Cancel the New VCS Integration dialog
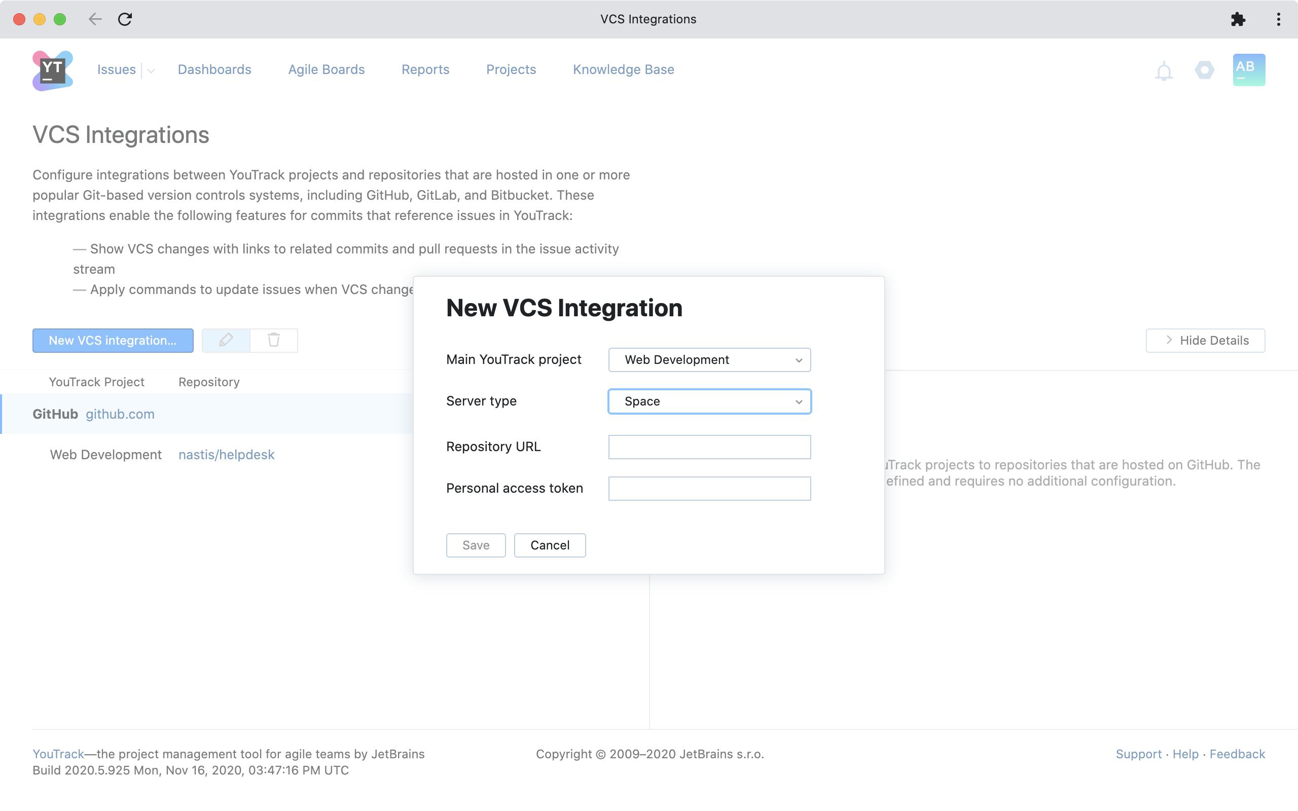This screenshot has height=811, width=1298. (x=550, y=545)
